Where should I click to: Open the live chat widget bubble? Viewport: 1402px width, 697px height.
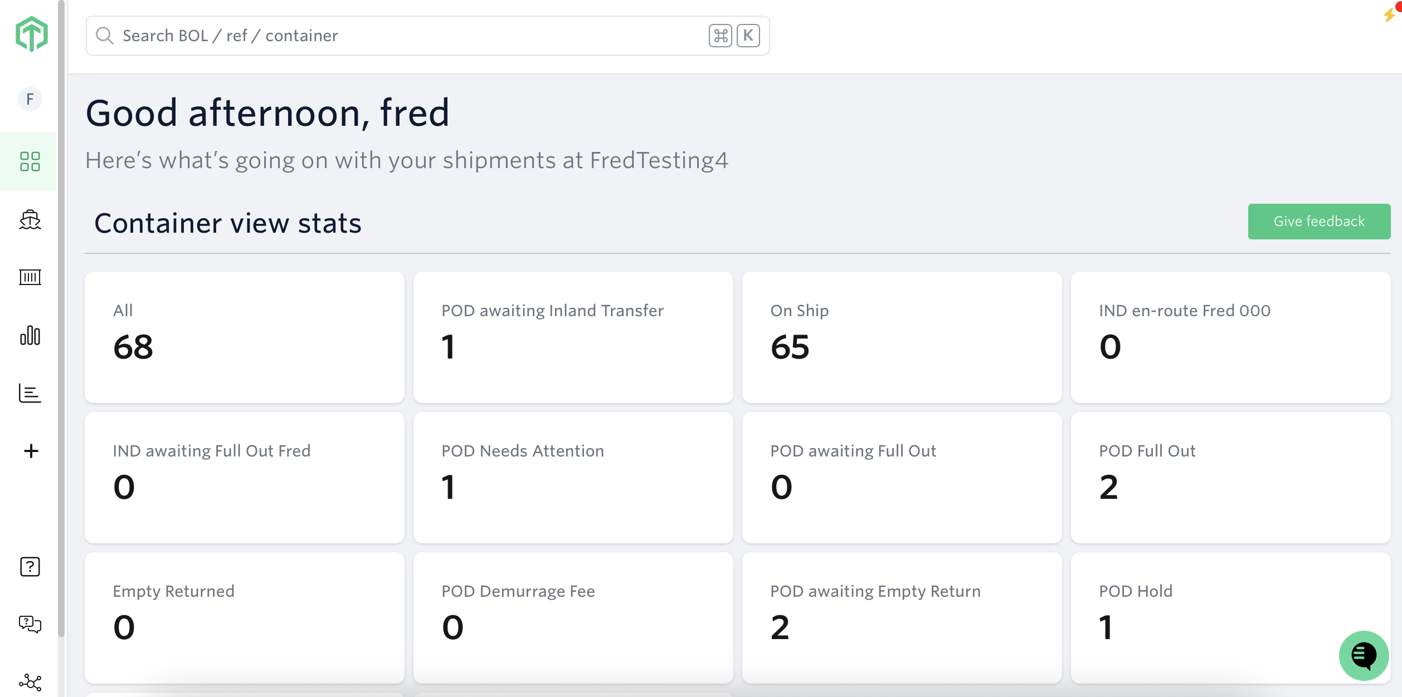coord(1364,655)
